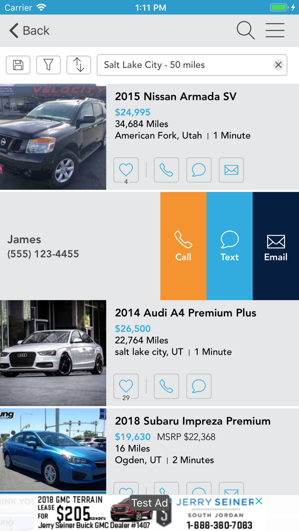Image resolution: width=299 pixels, height=531 pixels.
Task: Open the GMC Terrain lease ad banner
Action: coord(150,513)
